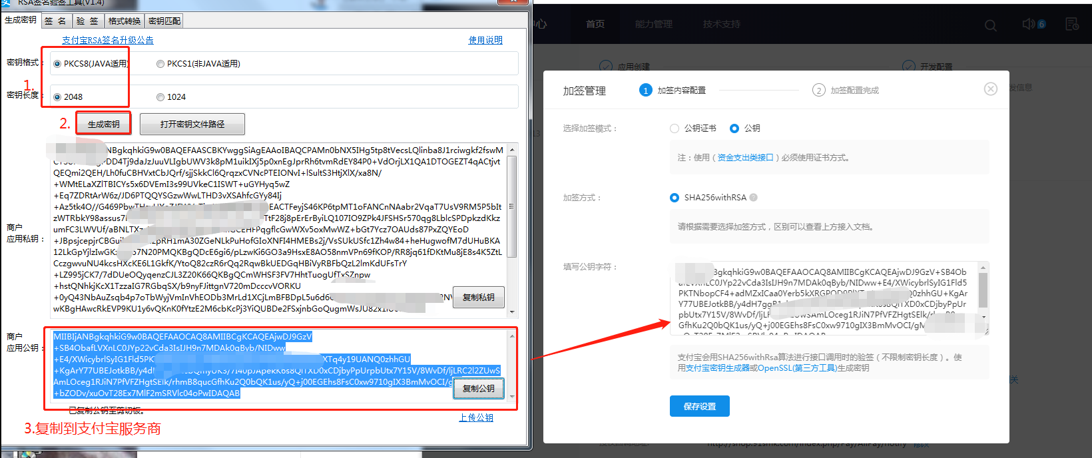Open 支付宝密钥生成器 link
1092x458 pixels.
718,368
